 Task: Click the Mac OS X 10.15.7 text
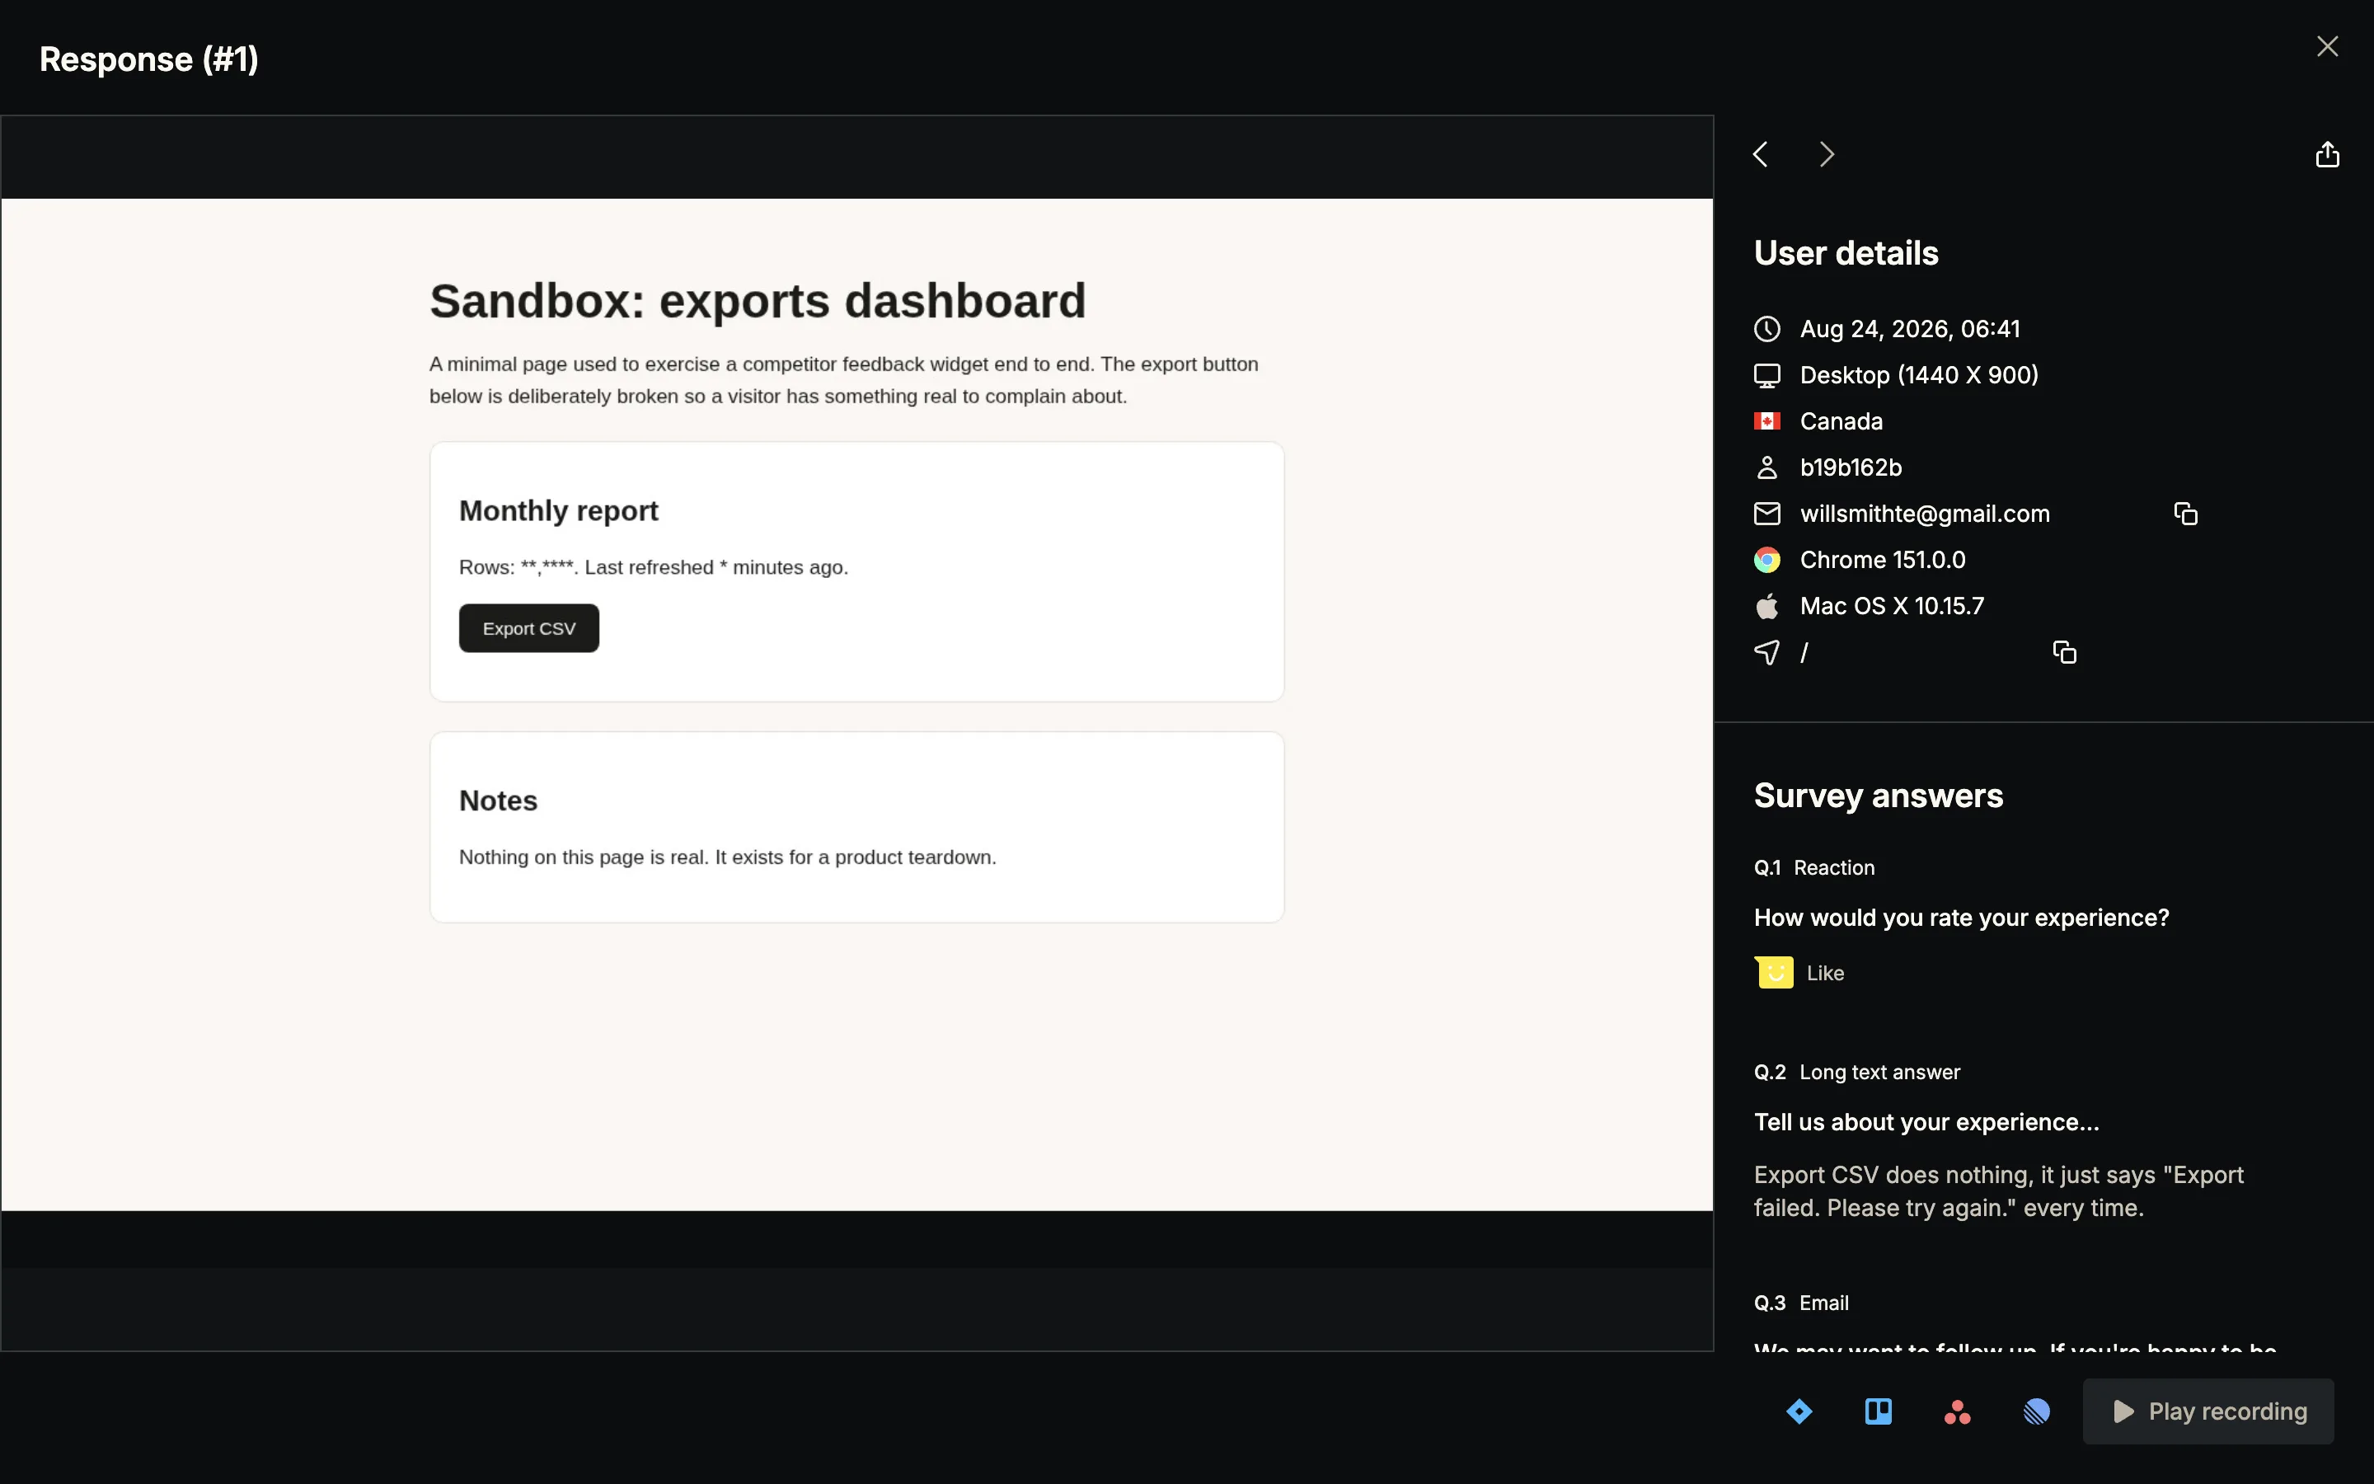1891,606
